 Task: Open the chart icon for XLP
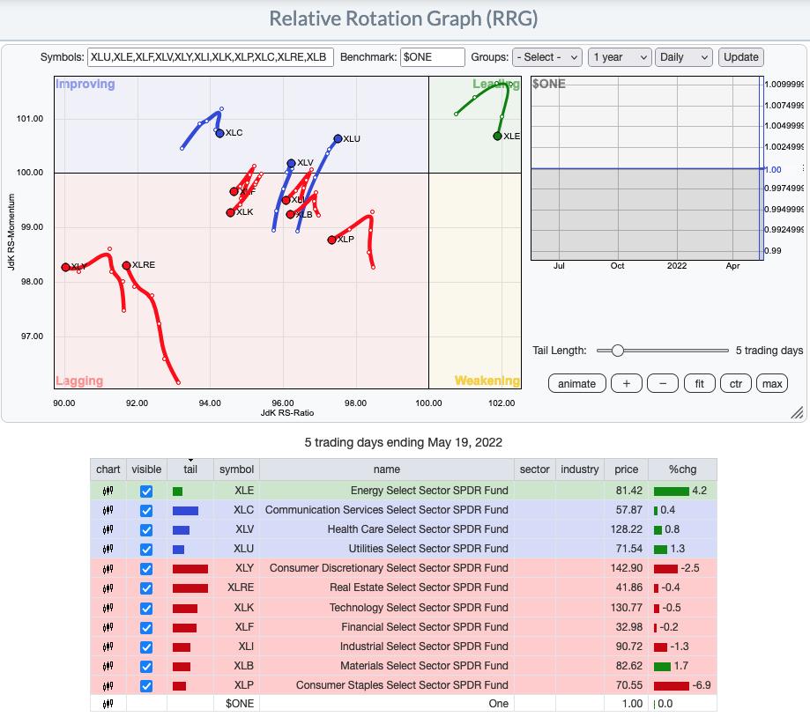(108, 685)
